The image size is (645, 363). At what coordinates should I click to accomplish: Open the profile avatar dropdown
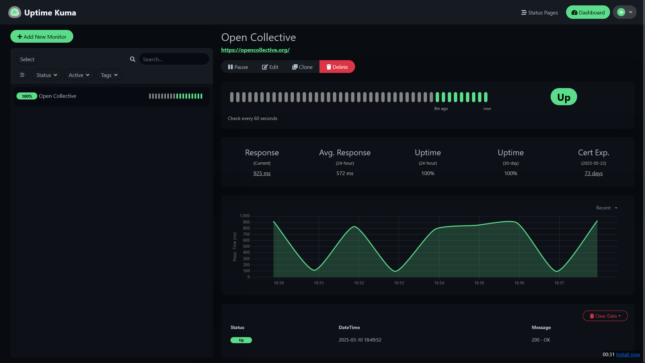(x=625, y=12)
